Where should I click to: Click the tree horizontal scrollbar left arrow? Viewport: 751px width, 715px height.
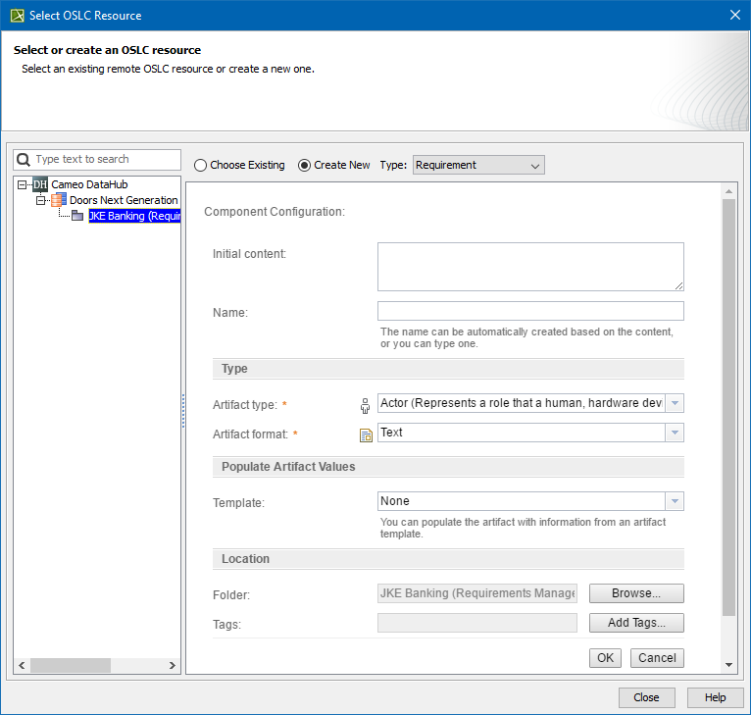[x=22, y=666]
